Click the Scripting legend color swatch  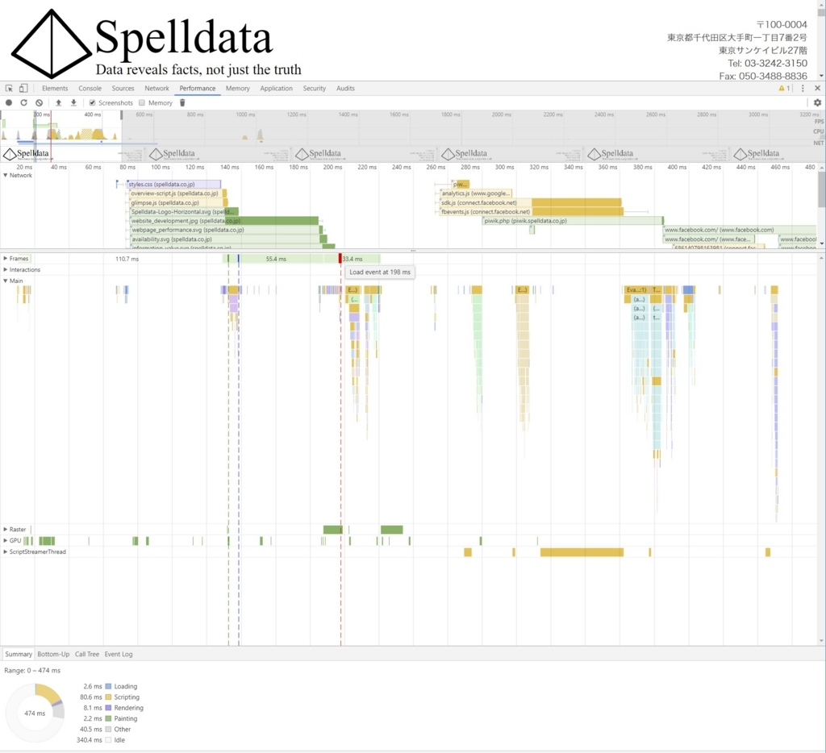[108, 697]
